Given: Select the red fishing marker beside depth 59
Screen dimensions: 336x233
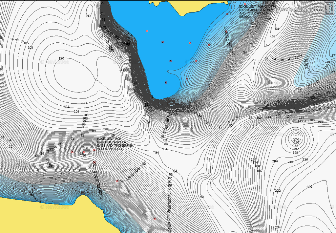Looking at the screenshot, I should click(117, 180).
